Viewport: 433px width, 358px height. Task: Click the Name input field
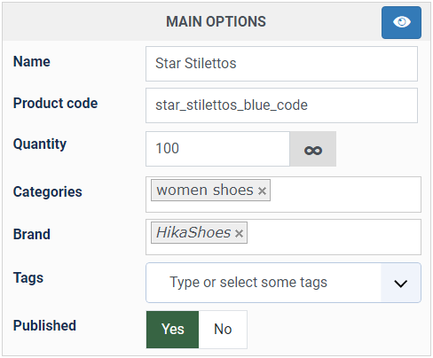(x=281, y=64)
